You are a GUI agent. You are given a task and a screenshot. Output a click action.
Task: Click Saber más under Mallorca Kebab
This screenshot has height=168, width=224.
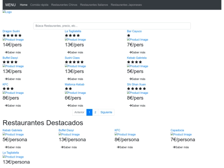(75, 106)
